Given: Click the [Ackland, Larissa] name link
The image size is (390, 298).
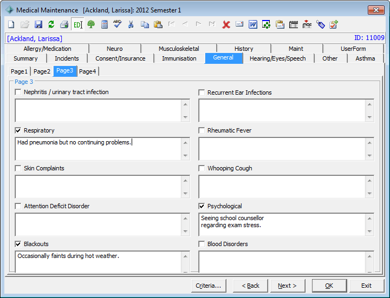Looking at the screenshot, I should coord(35,38).
